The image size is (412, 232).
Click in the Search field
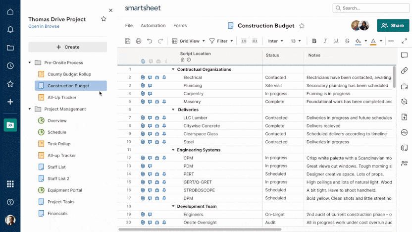[371, 8]
